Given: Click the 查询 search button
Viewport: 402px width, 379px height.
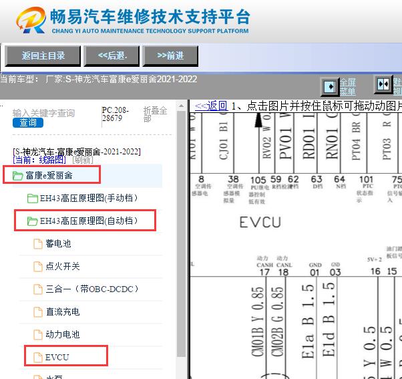Looking at the screenshot, I should click(x=28, y=122).
